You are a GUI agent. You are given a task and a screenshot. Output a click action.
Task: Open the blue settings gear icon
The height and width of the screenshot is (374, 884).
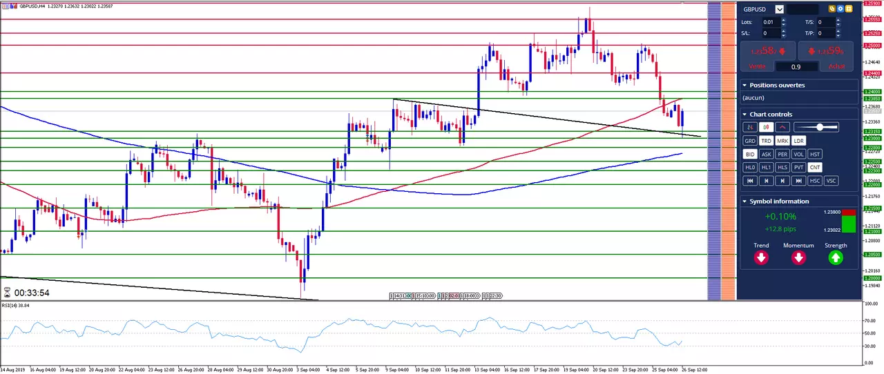point(840,9)
